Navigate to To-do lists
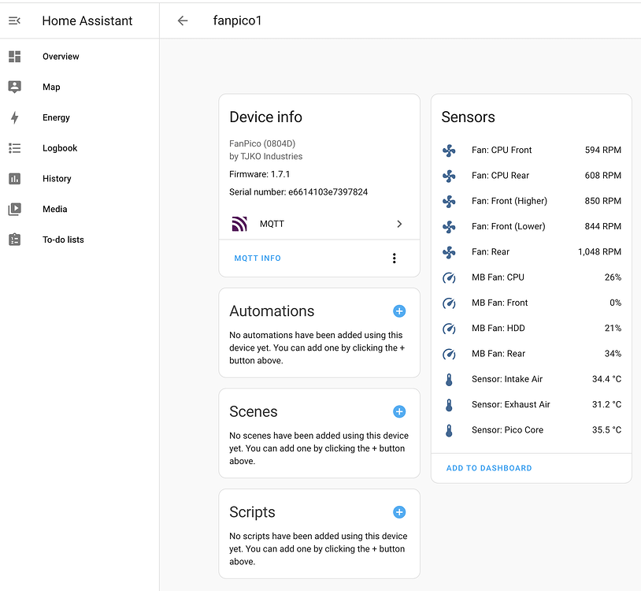This screenshot has height=591, width=641. 63,240
